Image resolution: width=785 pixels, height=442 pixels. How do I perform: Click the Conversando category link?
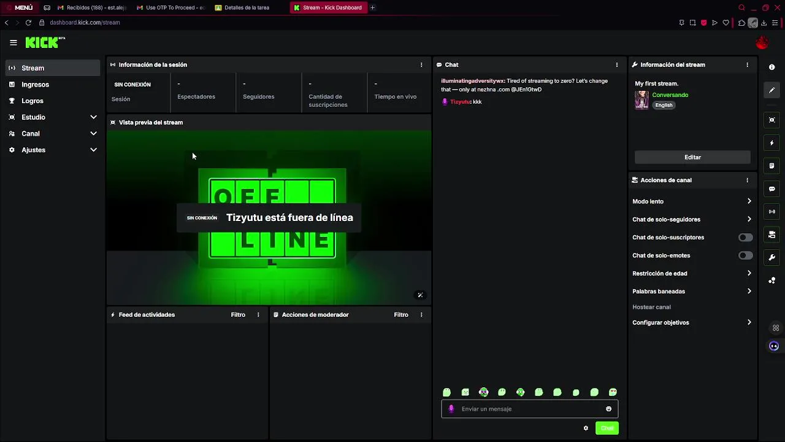[670, 95]
